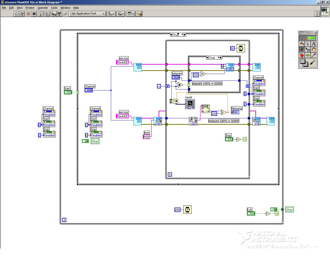
Task: Select the Messung I32 indicator terminal
Action: click(x=235, y=112)
